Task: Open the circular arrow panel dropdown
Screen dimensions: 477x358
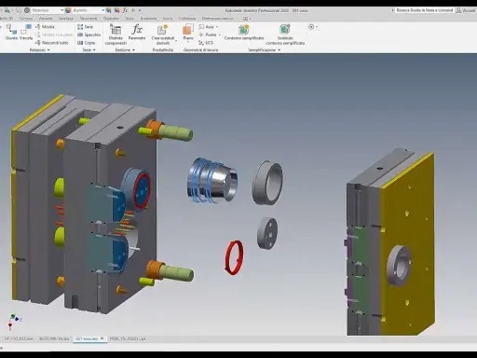Action: click(x=313, y=27)
